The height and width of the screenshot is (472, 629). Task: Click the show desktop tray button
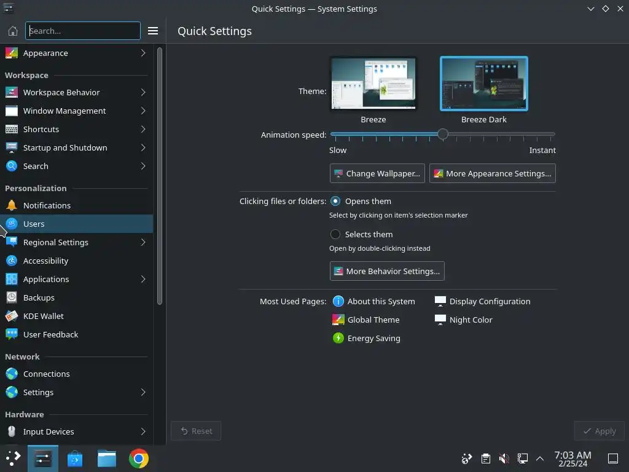tap(613, 458)
